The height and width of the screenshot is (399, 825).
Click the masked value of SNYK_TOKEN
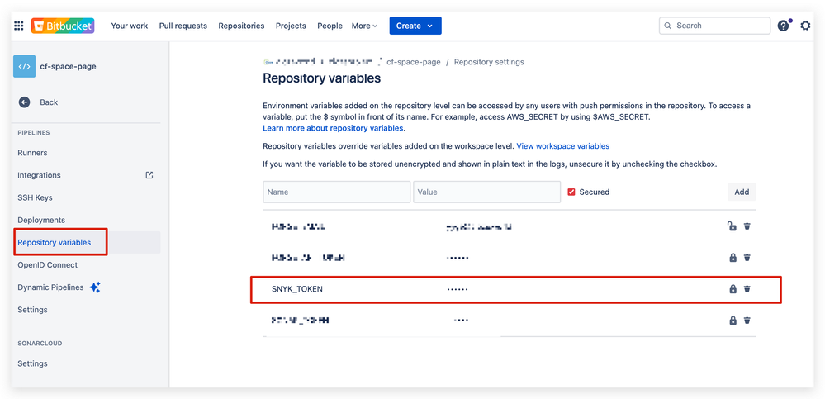458,289
